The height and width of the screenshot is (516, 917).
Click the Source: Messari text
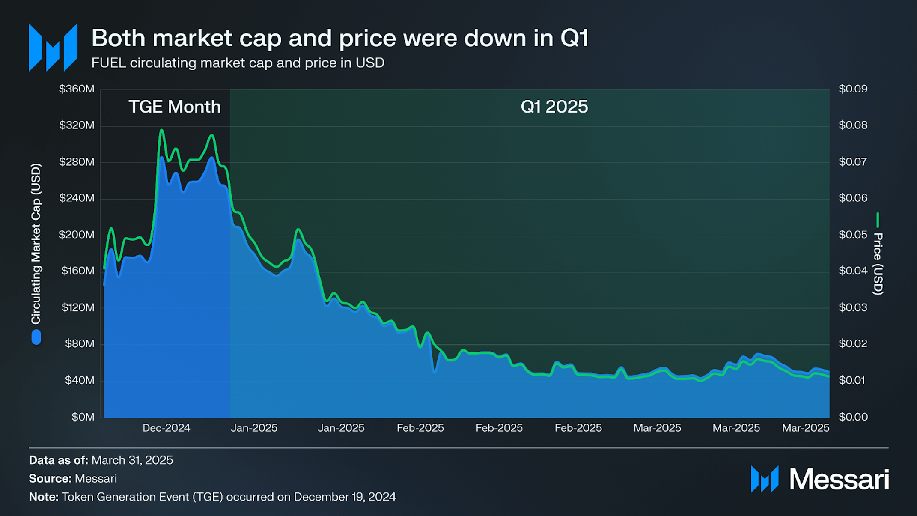(73, 479)
